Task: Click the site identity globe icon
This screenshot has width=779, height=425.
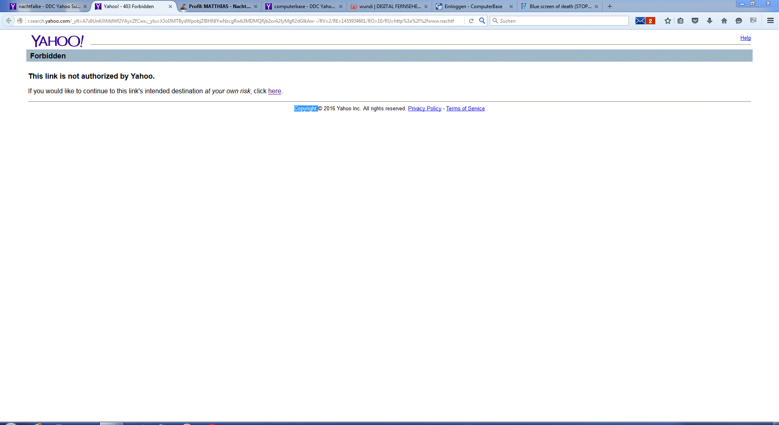Action: coord(20,21)
